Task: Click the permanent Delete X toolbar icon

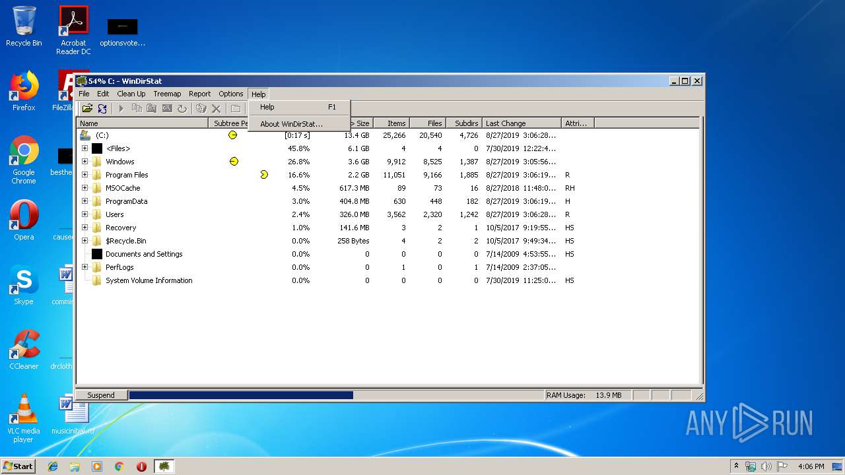Action: (216, 108)
